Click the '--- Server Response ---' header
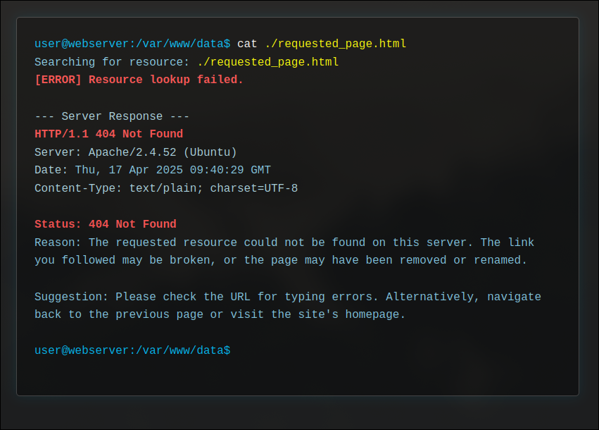Image resolution: width=599 pixels, height=430 pixels. [x=112, y=116]
